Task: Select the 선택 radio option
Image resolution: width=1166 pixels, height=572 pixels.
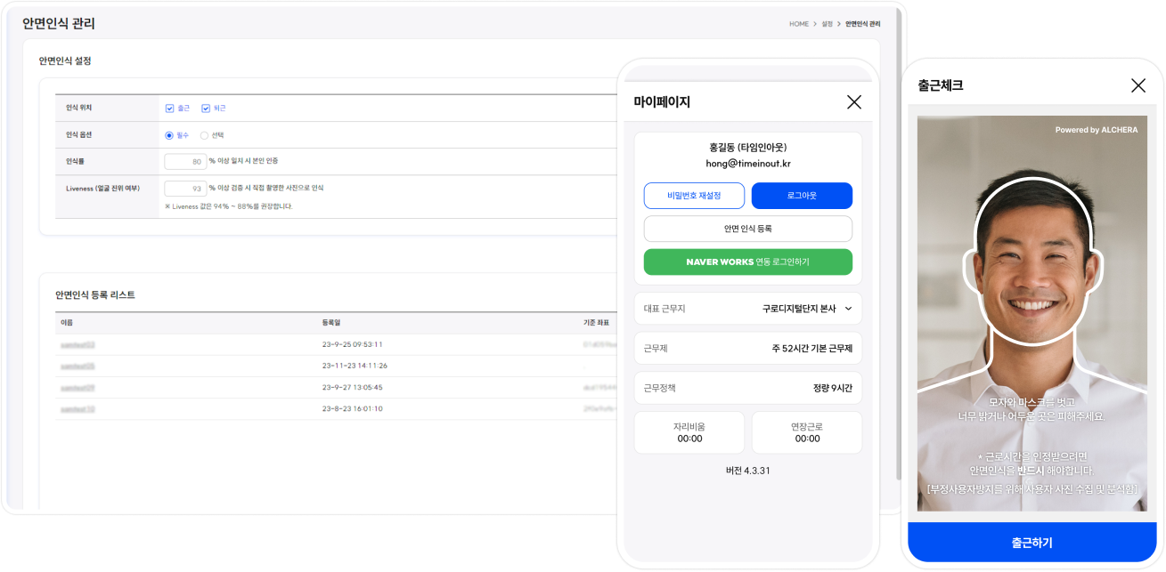Action: coord(204,136)
